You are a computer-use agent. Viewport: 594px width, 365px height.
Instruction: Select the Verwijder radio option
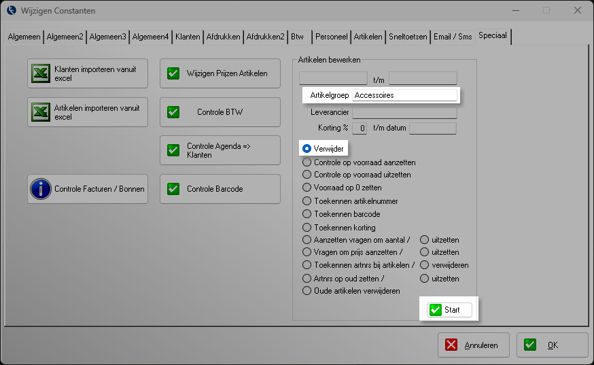(x=307, y=148)
